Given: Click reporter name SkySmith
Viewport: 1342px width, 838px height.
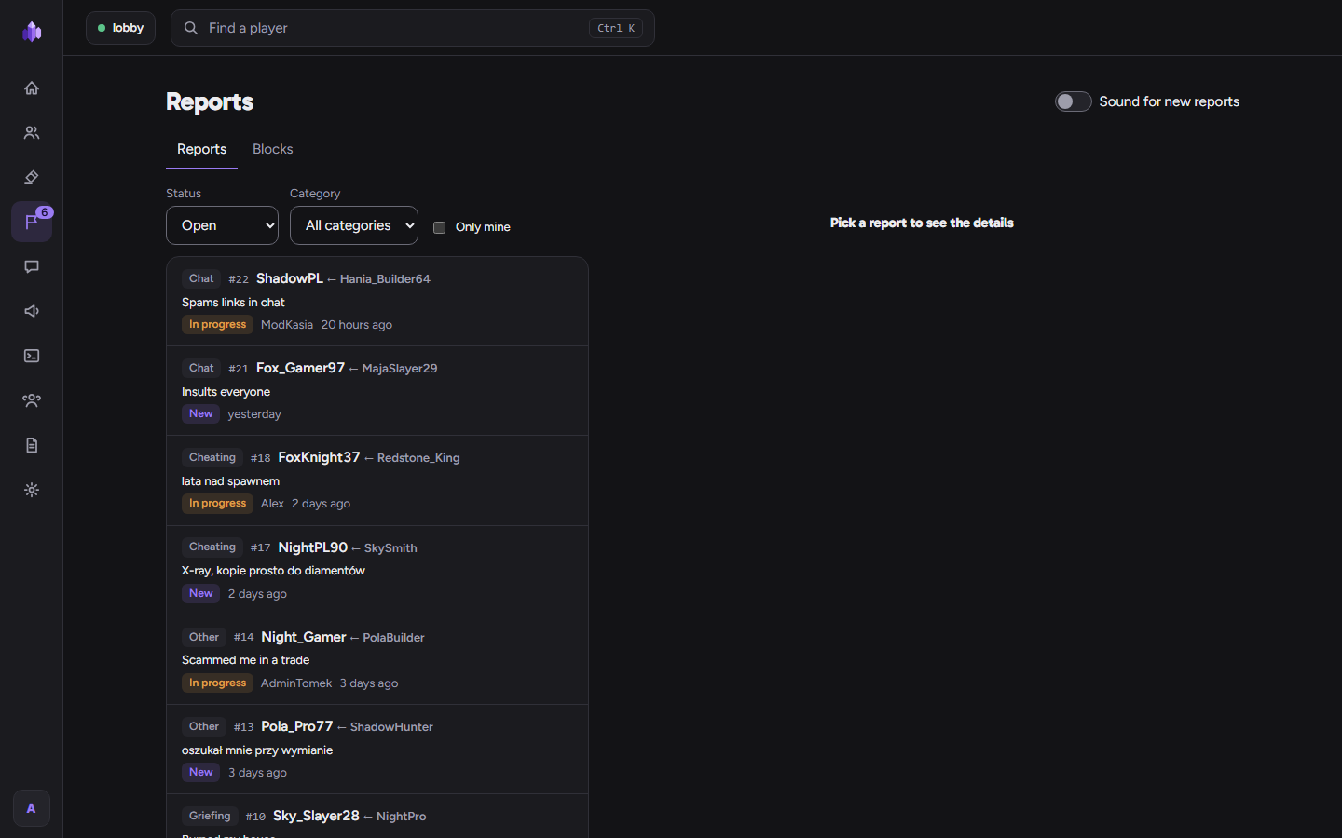Looking at the screenshot, I should pyautogui.click(x=390, y=548).
